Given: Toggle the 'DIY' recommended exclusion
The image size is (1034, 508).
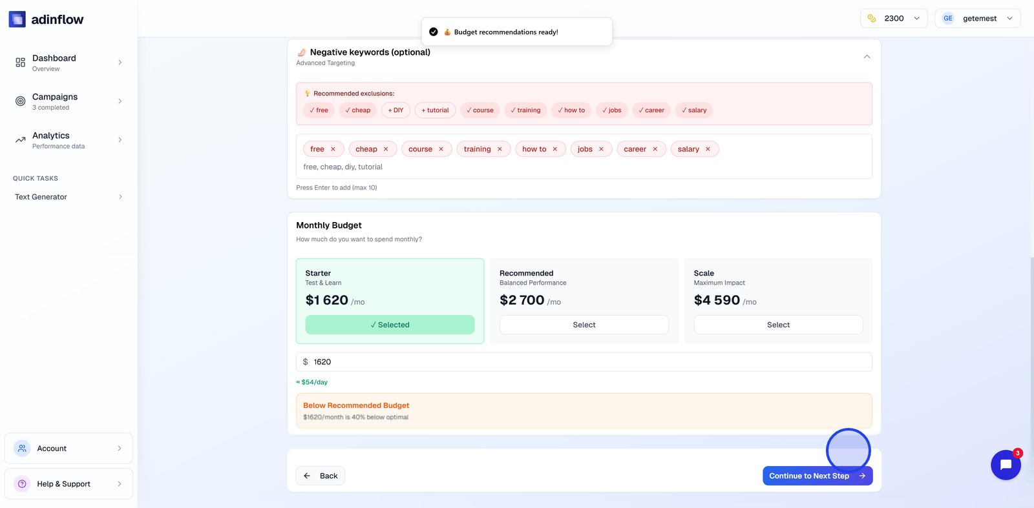Looking at the screenshot, I should pyautogui.click(x=396, y=110).
